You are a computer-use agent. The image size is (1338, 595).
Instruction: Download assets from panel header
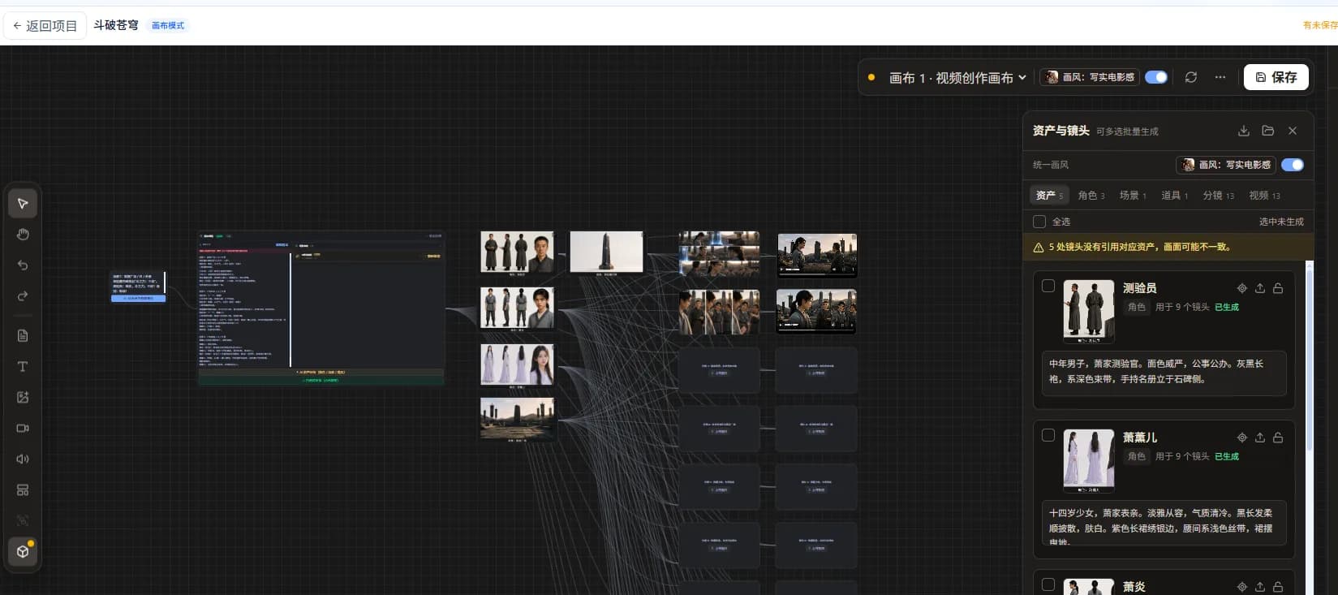[1244, 131]
